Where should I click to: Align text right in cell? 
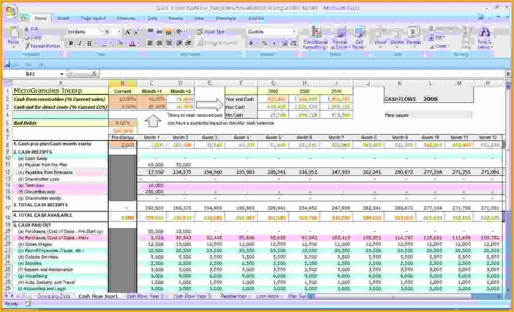click(169, 43)
